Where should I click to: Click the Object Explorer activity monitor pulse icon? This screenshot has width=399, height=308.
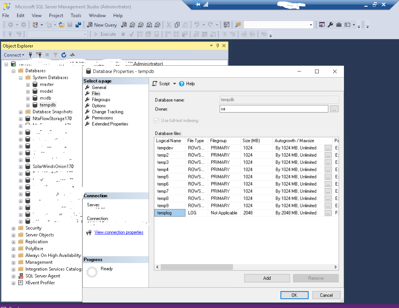click(x=72, y=55)
